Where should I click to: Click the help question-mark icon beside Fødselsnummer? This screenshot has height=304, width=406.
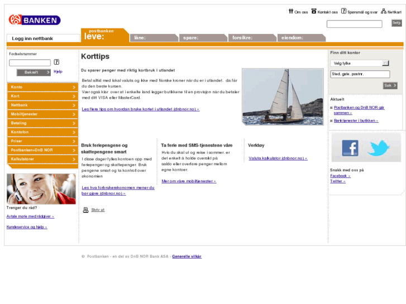click(x=56, y=62)
